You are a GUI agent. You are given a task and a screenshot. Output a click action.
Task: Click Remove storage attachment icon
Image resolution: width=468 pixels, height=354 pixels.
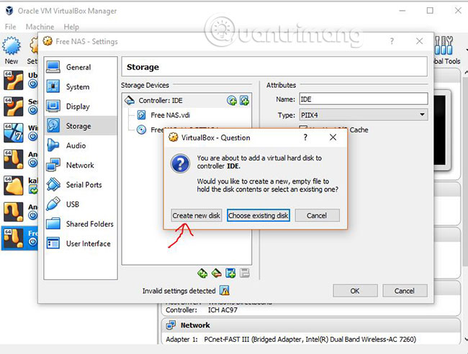[245, 273]
